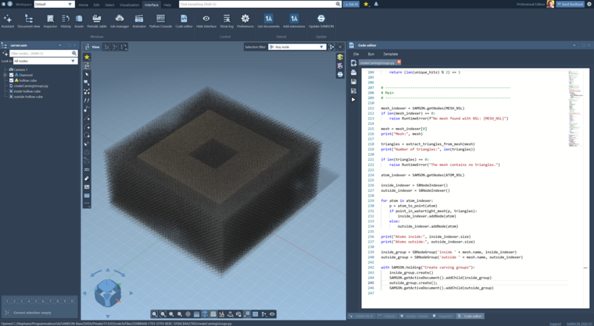Toggle the Diamond node checkbox
Image resolution: width=594 pixels, height=326 pixels.
tap(12, 75)
